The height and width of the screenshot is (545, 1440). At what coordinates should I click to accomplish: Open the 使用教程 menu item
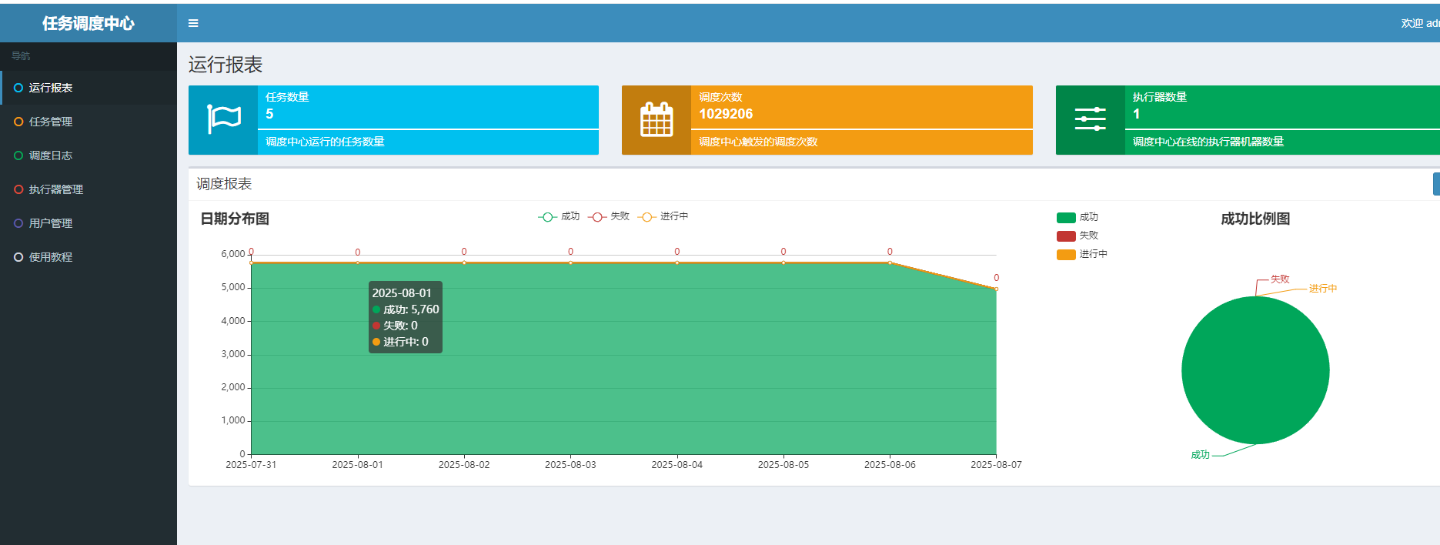click(x=51, y=257)
